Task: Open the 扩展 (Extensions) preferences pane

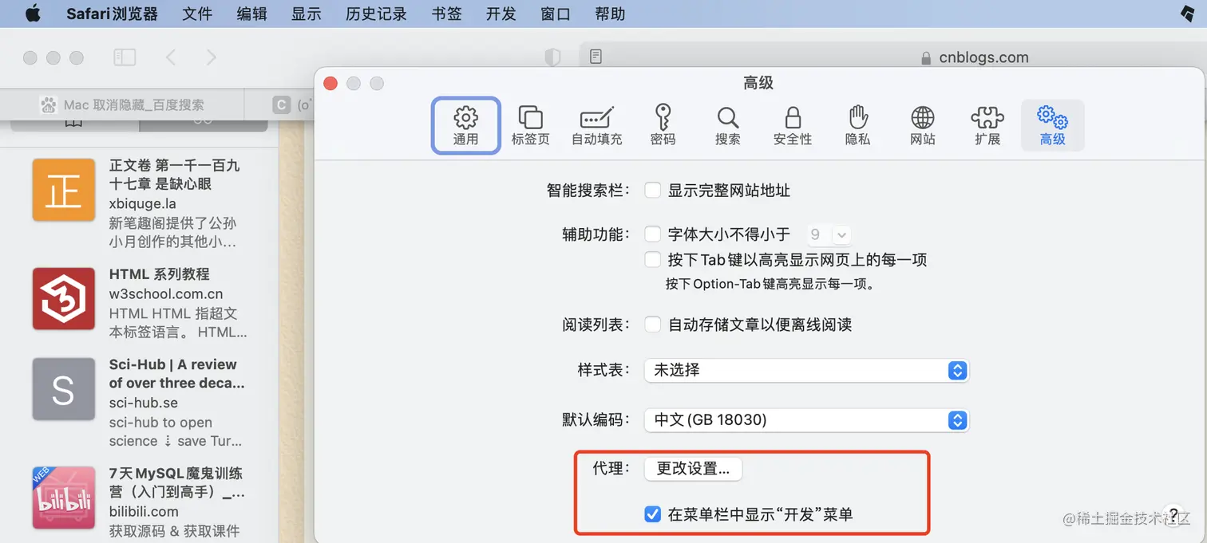Action: [987, 125]
